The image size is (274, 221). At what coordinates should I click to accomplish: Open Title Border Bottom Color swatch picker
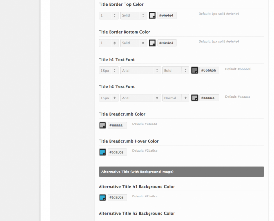click(152, 43)
